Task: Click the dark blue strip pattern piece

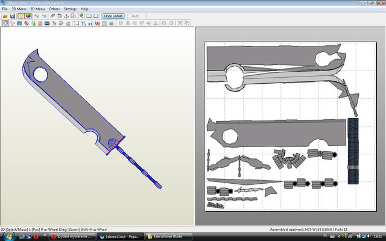Action: coord(353,151)
